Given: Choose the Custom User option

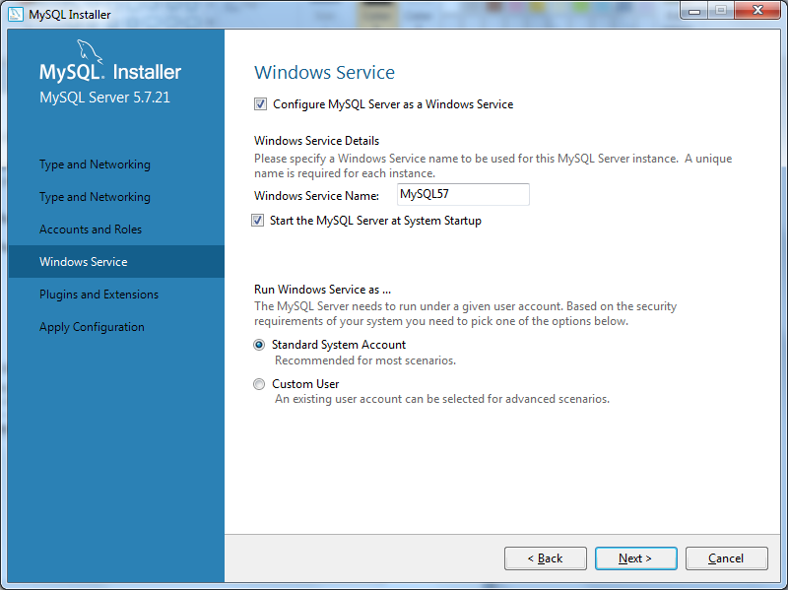Looking at the screenshot, I should tap(258, 384).
